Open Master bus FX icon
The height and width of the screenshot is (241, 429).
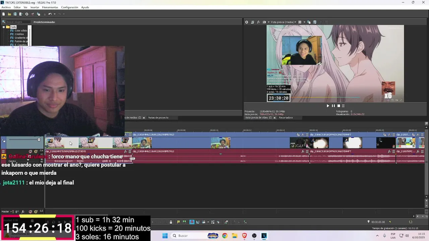[23, 212]
